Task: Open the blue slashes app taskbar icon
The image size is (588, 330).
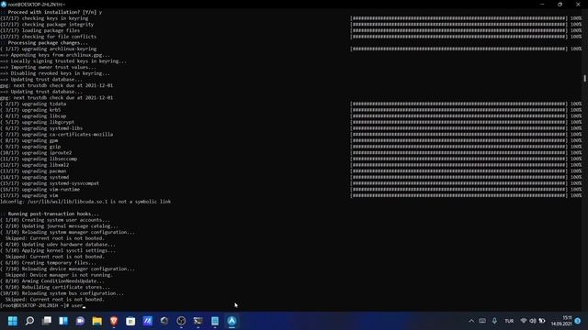Action: click(x=147, y=321)
